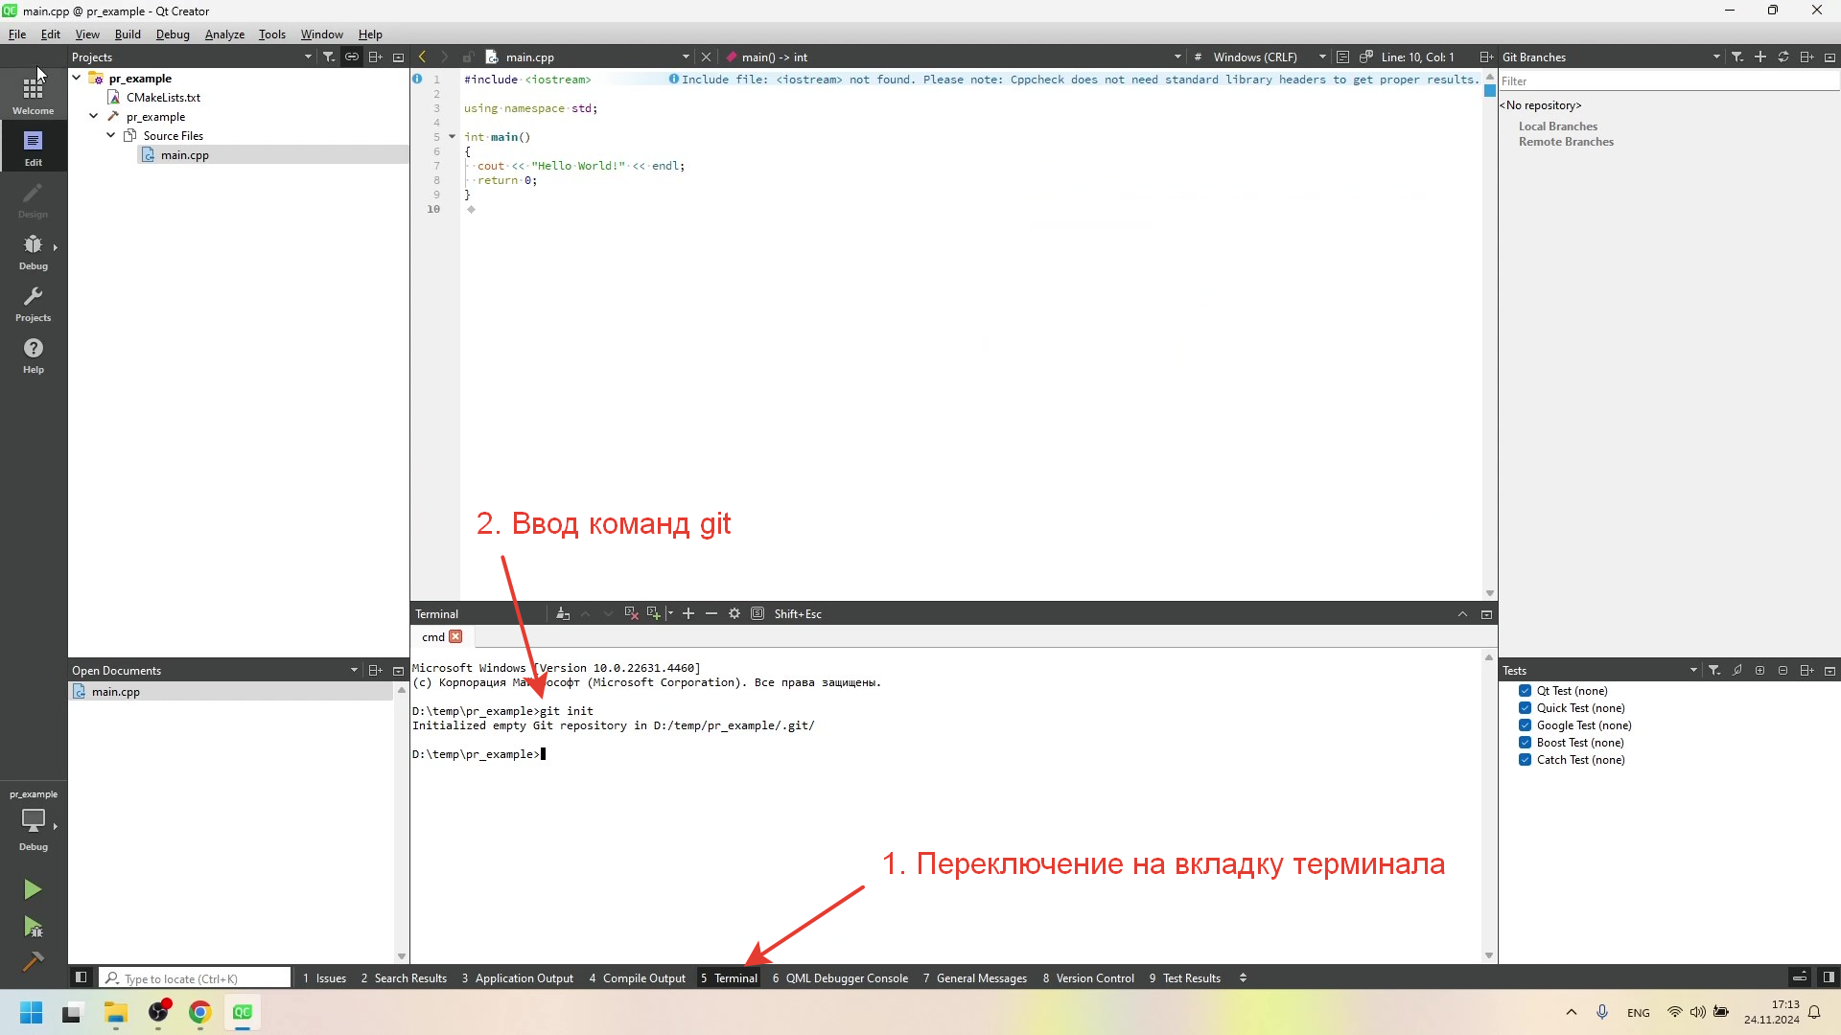Viewport: 1841px width, 1035px height.
Task: Build the project with hammer icon
Action: tap(33, 961)
